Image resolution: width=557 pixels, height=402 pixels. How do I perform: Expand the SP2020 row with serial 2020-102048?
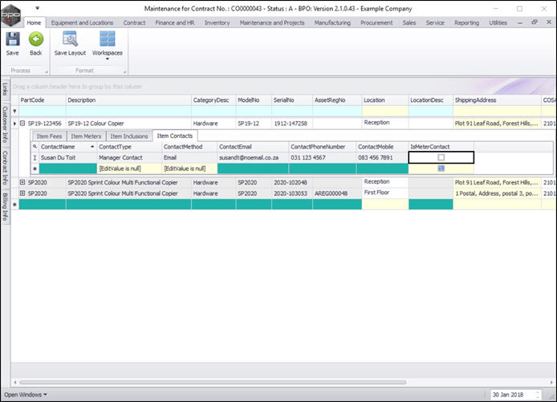pyautogui.click(x=22, y=183)
